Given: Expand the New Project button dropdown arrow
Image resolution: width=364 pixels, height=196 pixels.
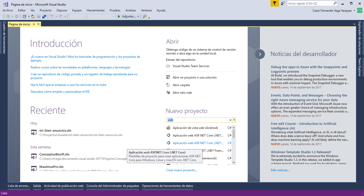Looking at the screenshot, I should [29, 16].
